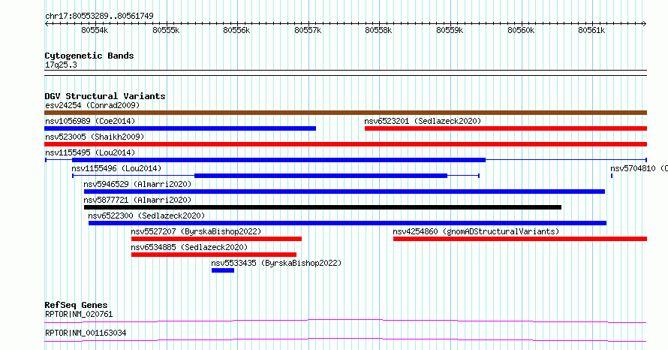Viewport: 668px width, 350px height.
Task: Click the 80555k ruler tick label
Action: tap(166, 30)
